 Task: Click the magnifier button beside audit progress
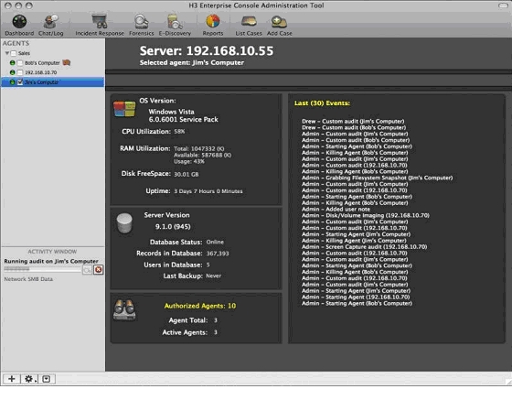coord(87,270)
